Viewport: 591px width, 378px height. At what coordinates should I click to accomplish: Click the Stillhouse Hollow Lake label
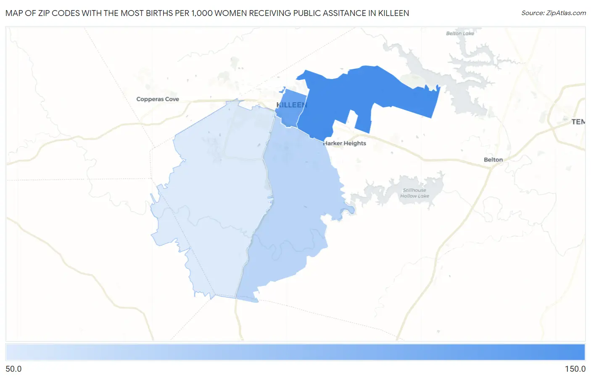coord(414,193)
